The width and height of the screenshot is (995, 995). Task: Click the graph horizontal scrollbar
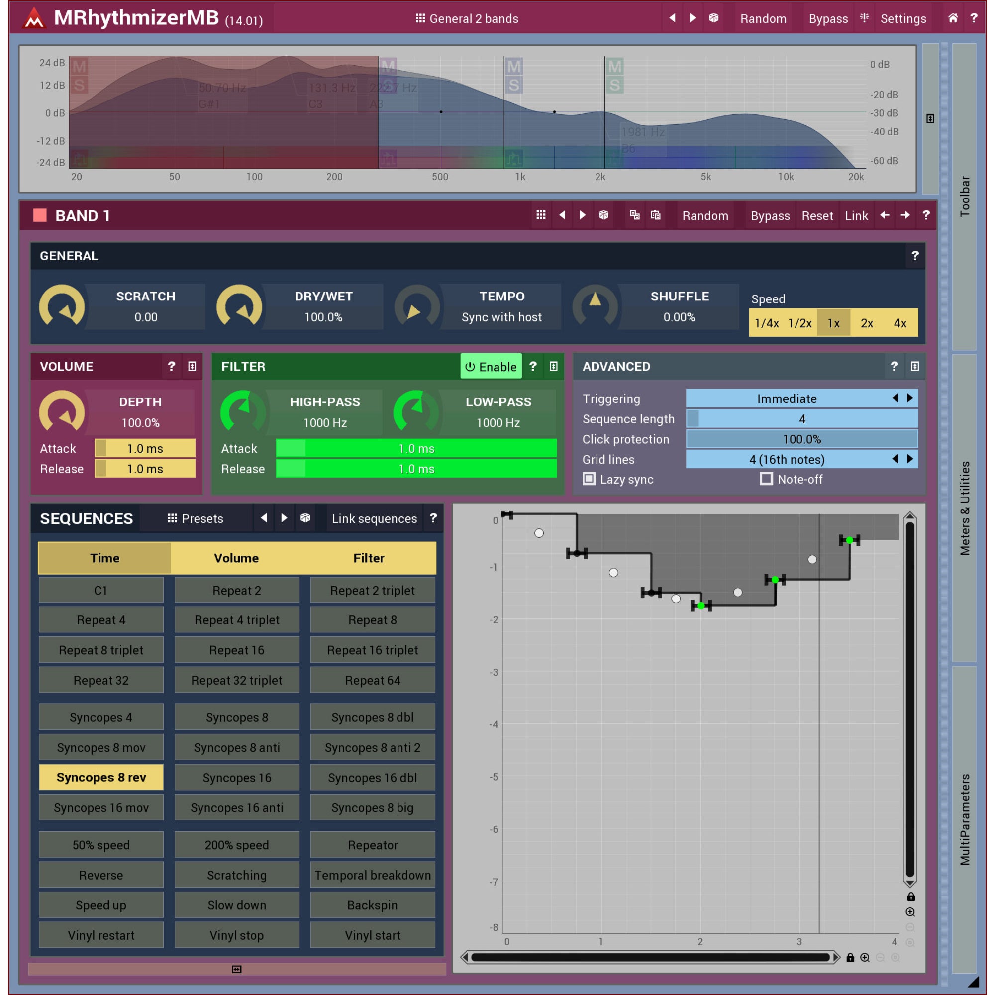point(650,957)
